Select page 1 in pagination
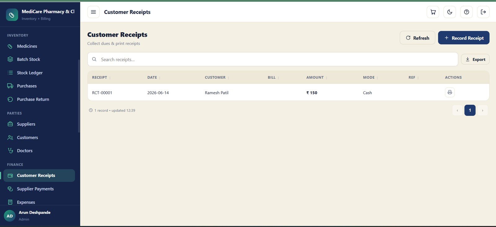Screen dimensions: 496x227 [x=470, y=110]
